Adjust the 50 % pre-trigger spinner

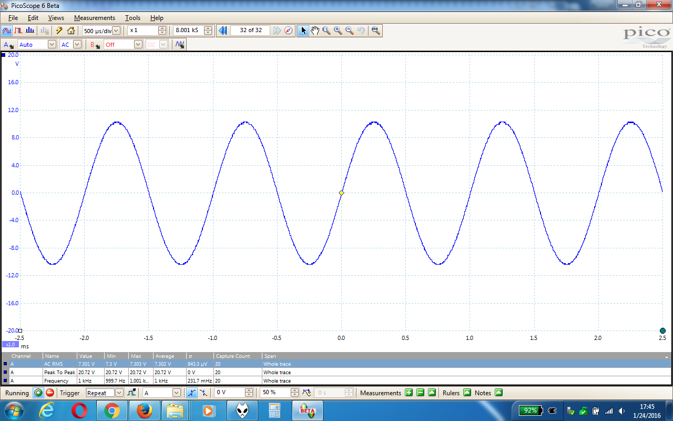pyautogui.click(x=294, y=393)
